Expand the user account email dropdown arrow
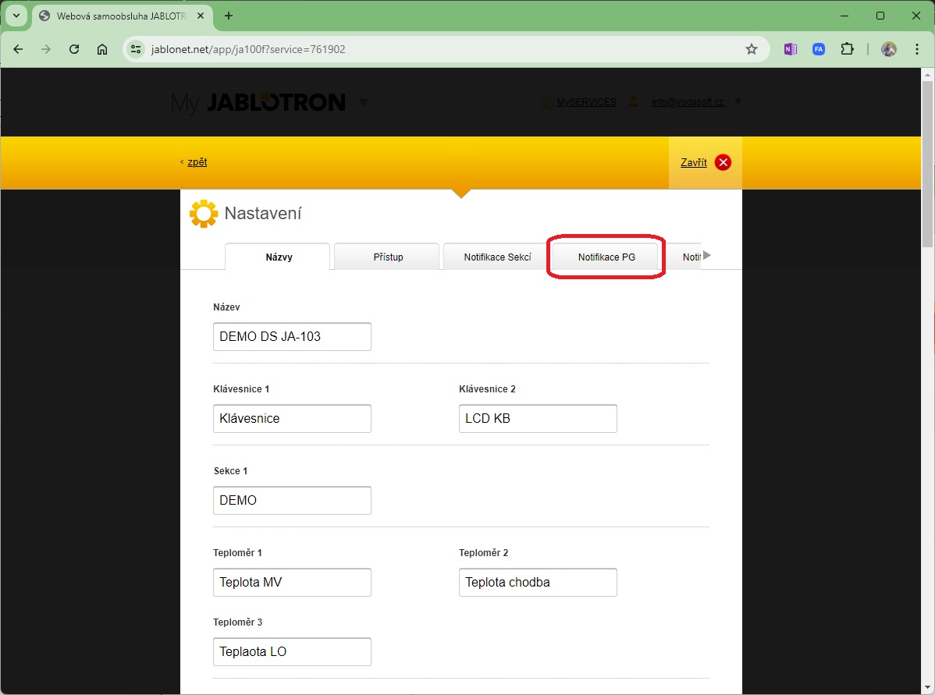 coord(738,102)
